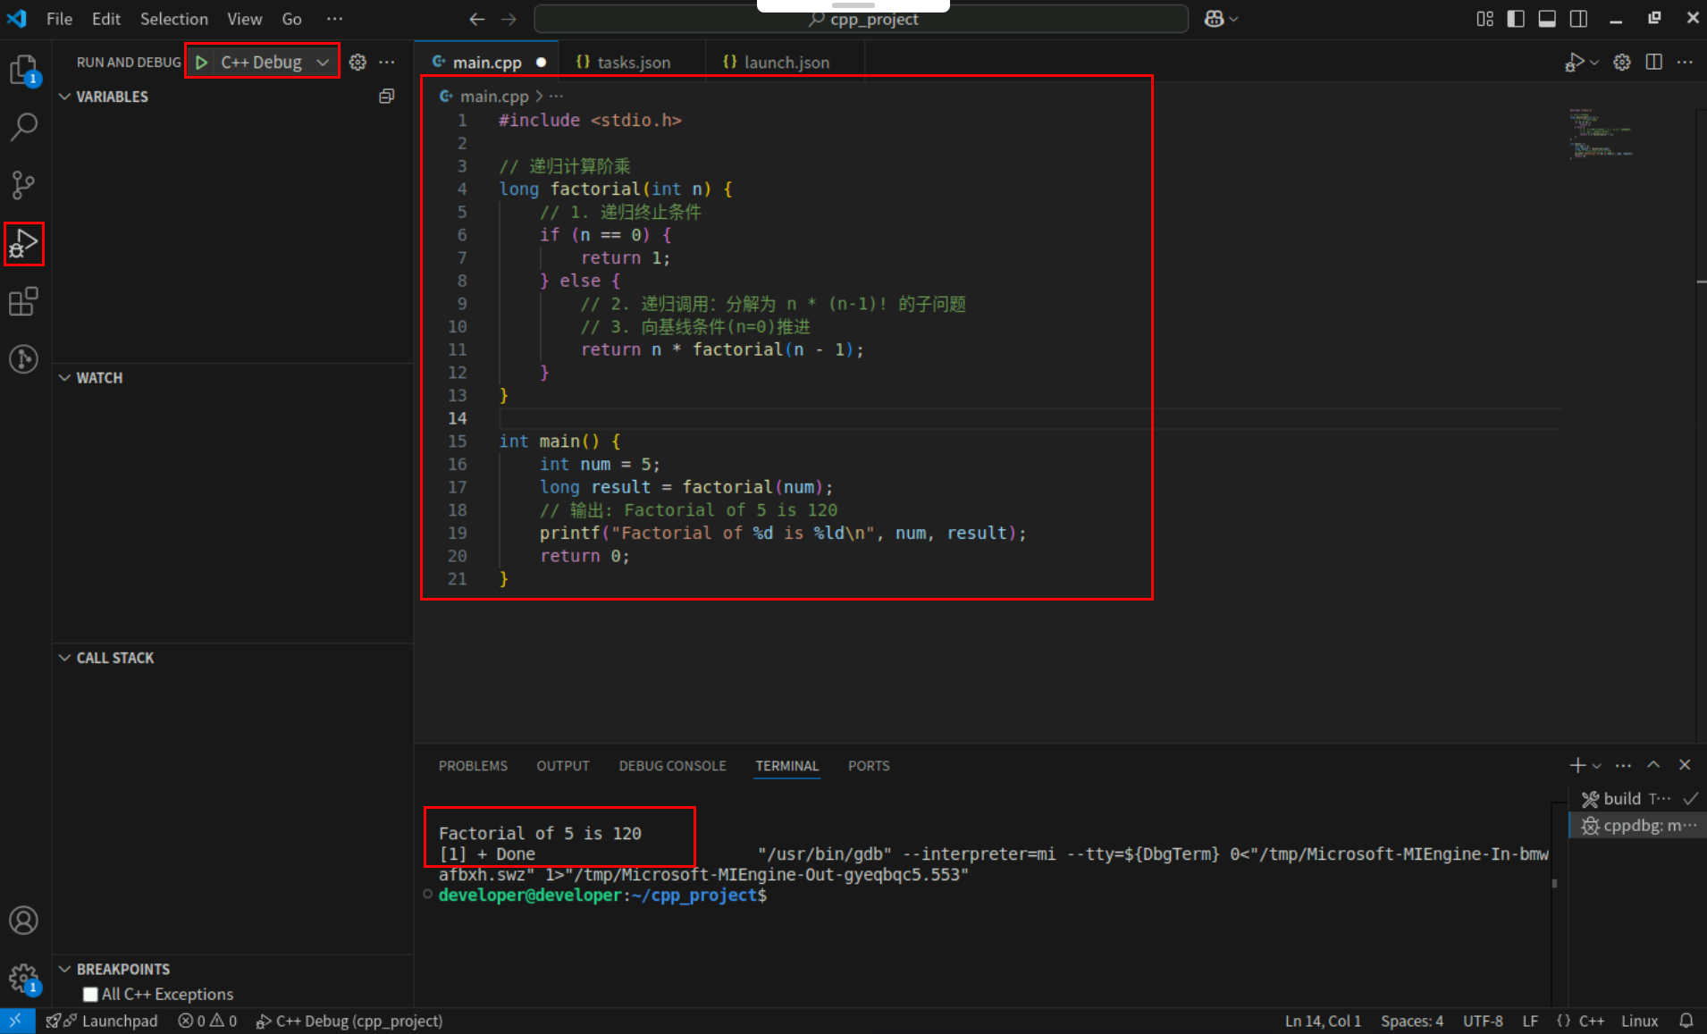The image size is (1707, 1034).
Task: Go forward in navigation history
Action: point(509,19)
